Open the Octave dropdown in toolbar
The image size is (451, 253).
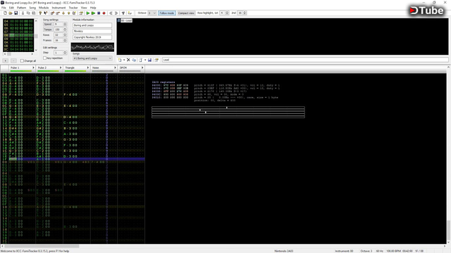(x=152, y=13)
